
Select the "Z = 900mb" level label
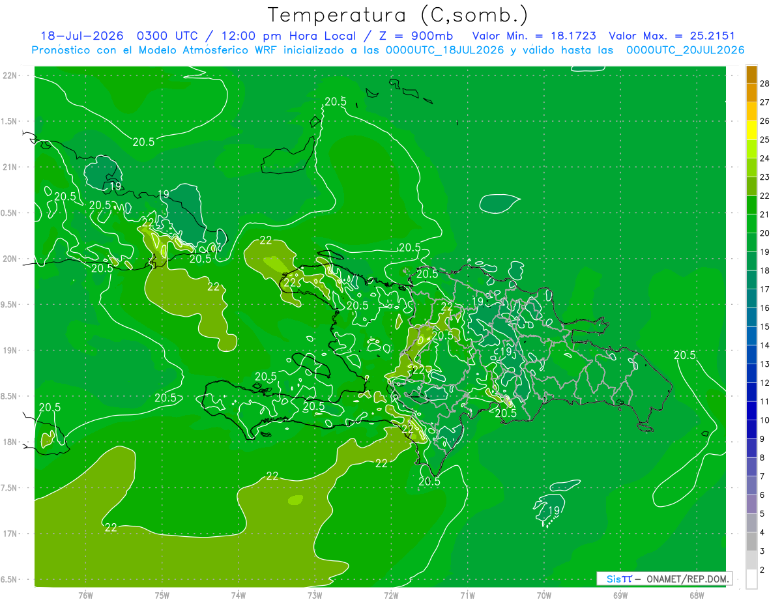point(415,36)
